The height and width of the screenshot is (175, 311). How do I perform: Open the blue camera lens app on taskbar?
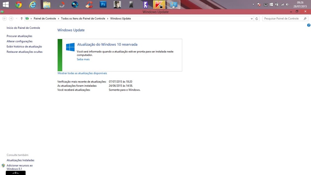pos(75,5)
